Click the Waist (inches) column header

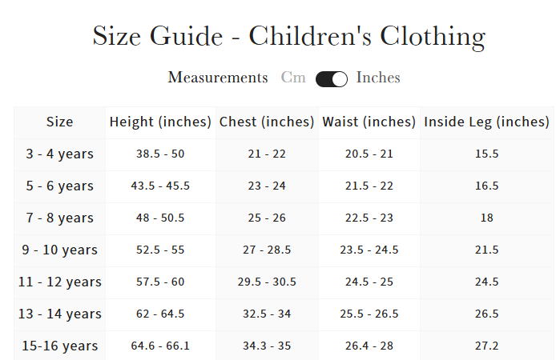(369, 122)
